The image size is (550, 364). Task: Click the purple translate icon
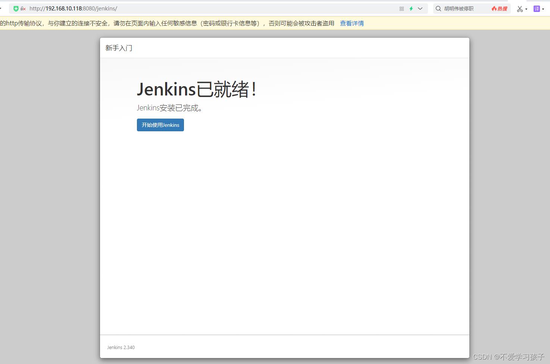pyautogui.click(x=537, y=9)
